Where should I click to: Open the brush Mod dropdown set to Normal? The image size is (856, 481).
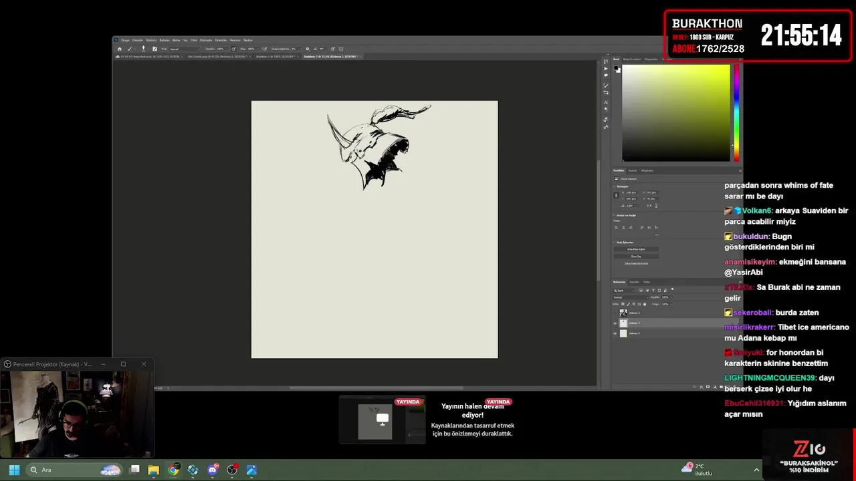pyautogui.click(x=185, y=49)
